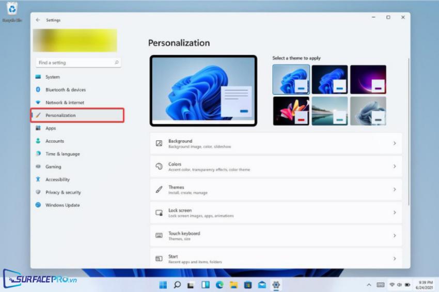
Task: Click the Windows Update sync icon
Action: tap(38, 205)
